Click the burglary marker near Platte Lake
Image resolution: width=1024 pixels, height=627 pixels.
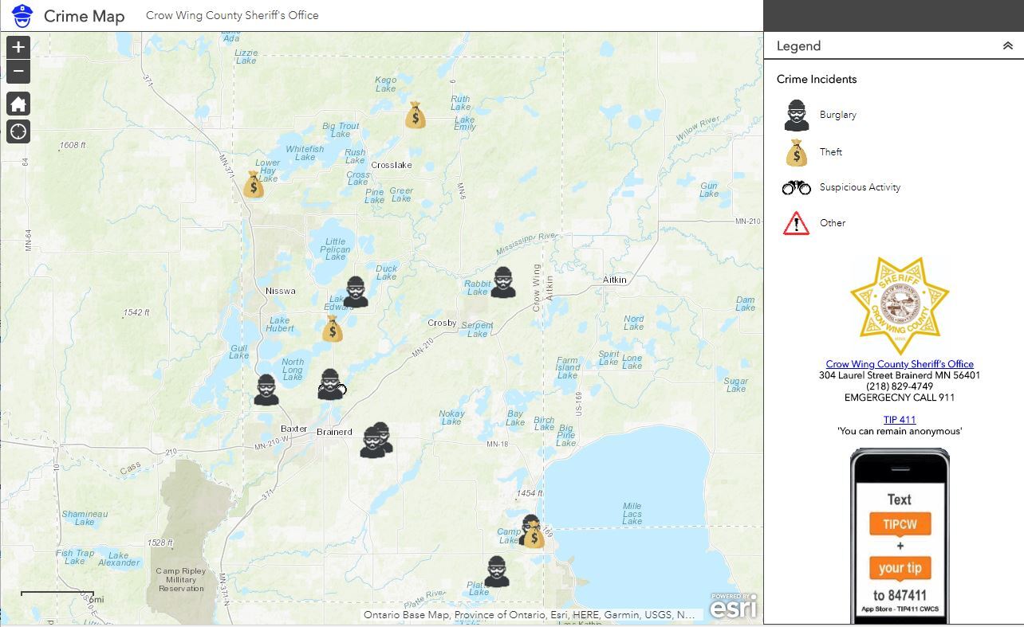[497, 572]
